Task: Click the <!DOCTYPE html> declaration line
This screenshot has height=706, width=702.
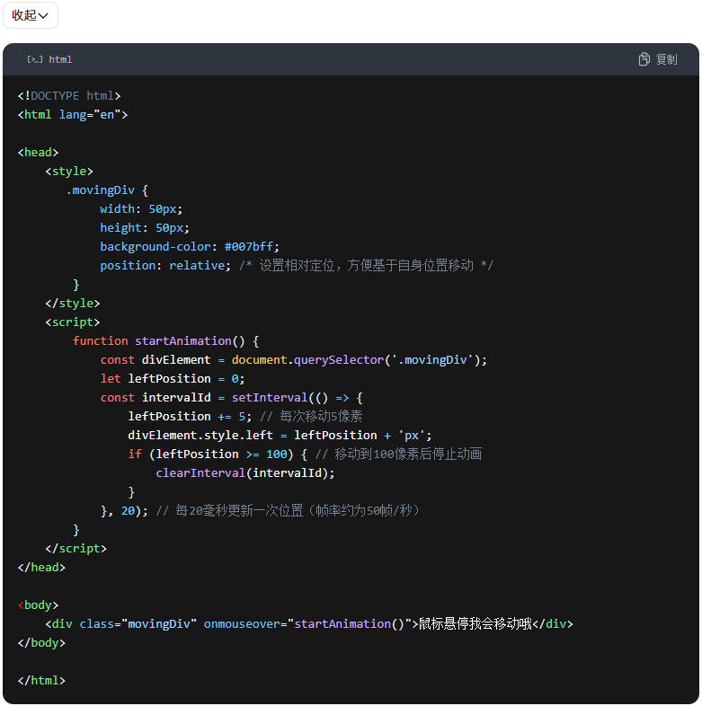Action: pos(69,95)
